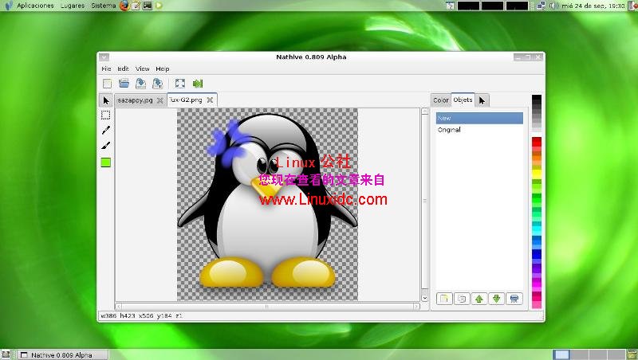
Task: Open the Help menu
Action: pos(163,68)
